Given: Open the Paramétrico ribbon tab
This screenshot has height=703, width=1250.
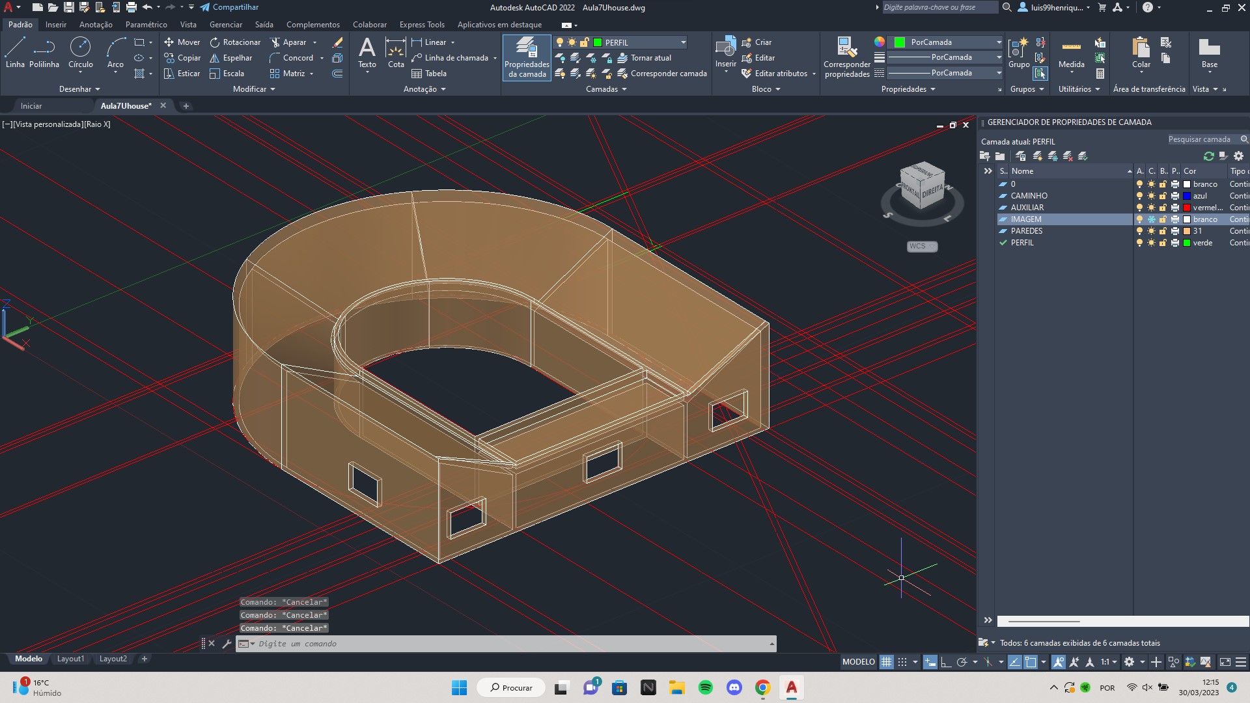Looking at the screenshot, I should point(146,25).
